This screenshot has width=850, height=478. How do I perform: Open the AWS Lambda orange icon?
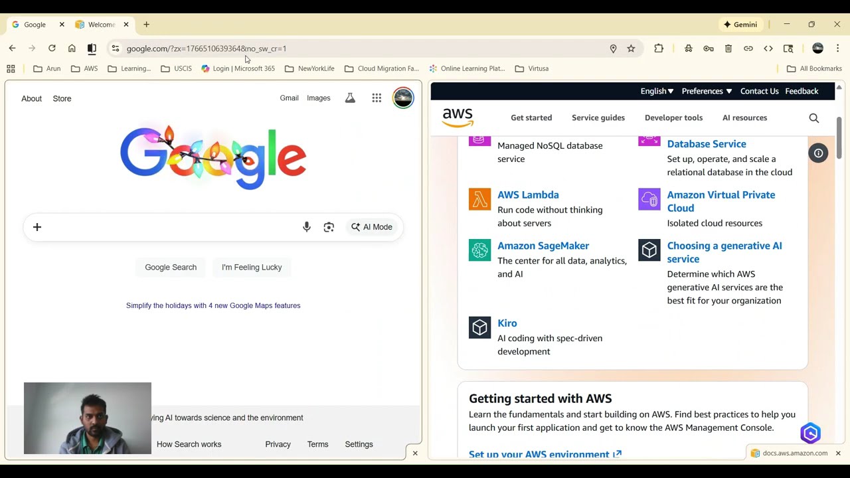coord(479,199)
